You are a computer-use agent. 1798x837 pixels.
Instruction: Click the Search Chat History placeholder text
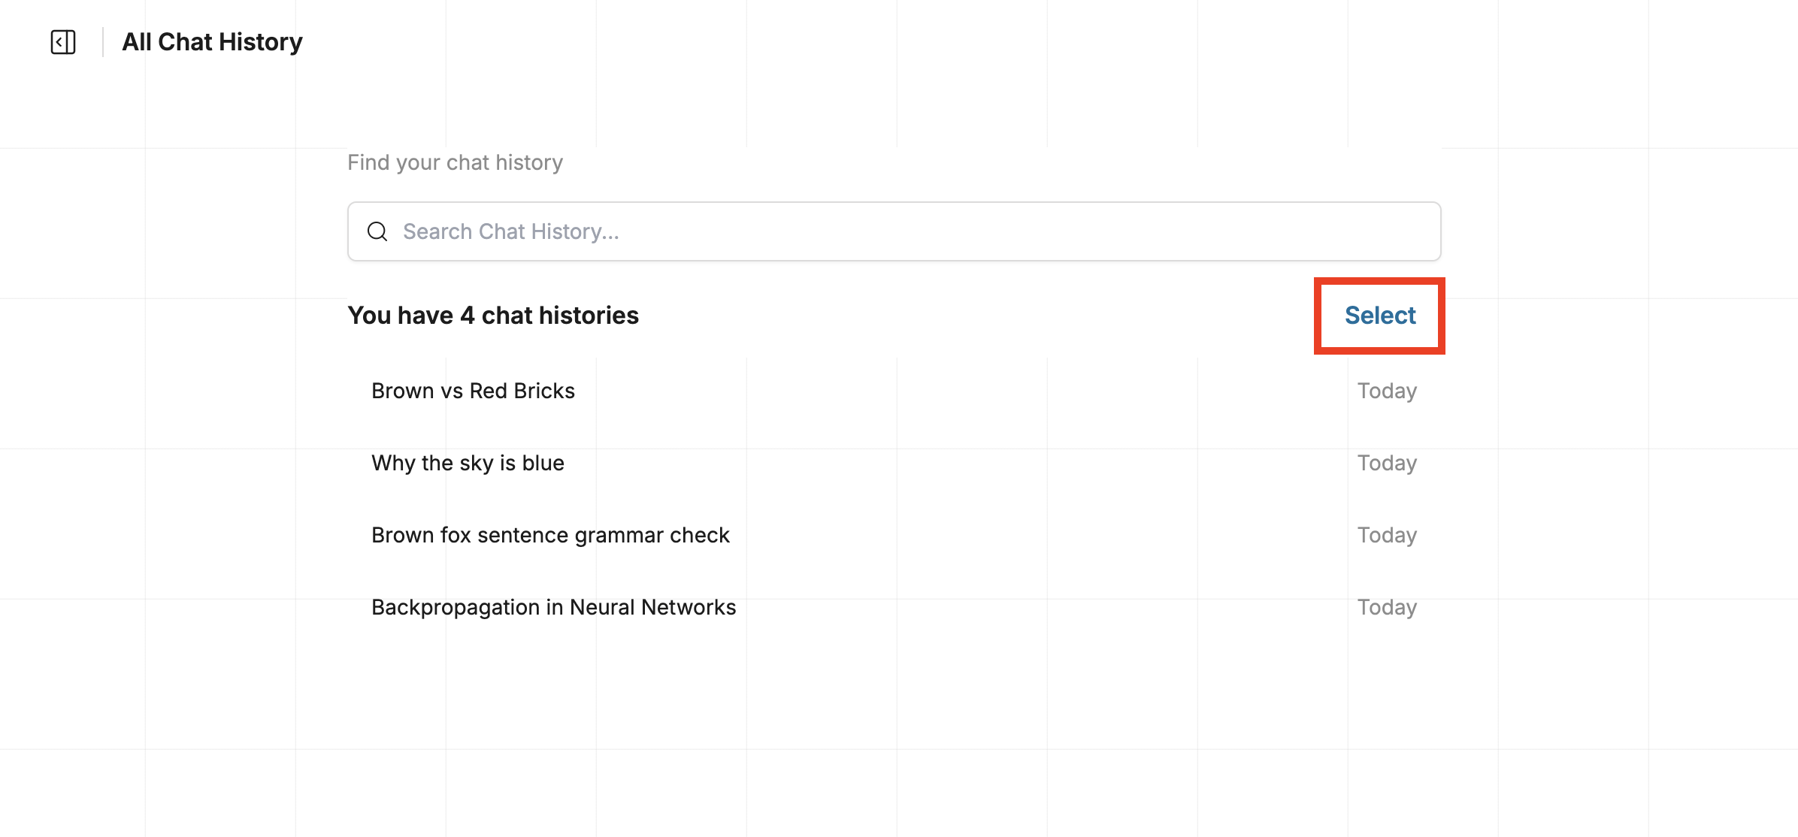tap(511, 231)
